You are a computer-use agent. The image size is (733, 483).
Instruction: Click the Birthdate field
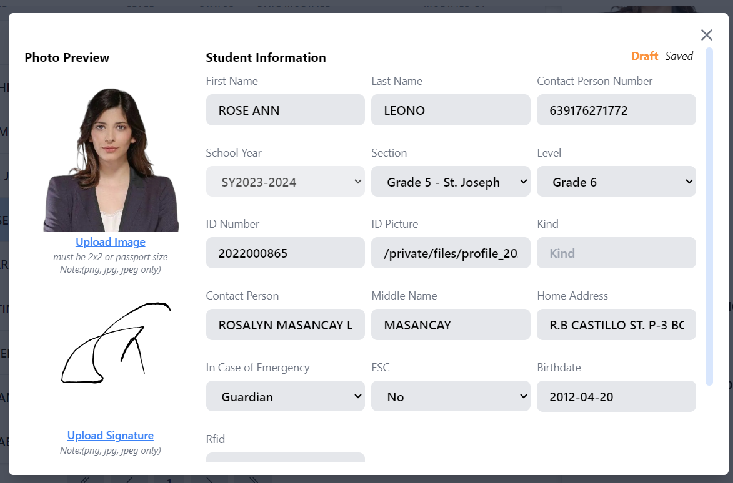click(x=616, y=396)
